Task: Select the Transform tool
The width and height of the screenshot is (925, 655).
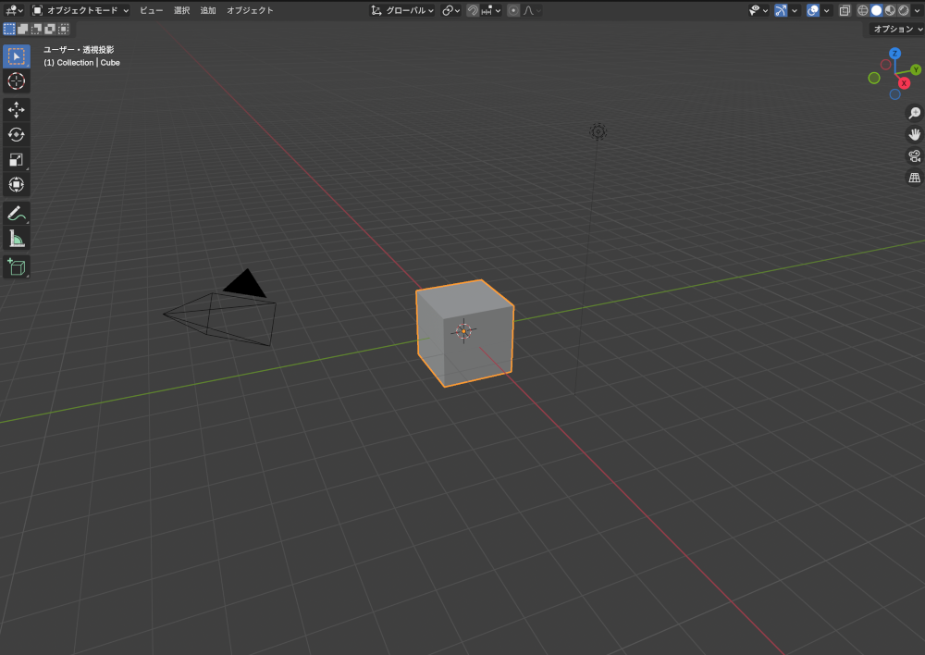Action: coord(16,184)
